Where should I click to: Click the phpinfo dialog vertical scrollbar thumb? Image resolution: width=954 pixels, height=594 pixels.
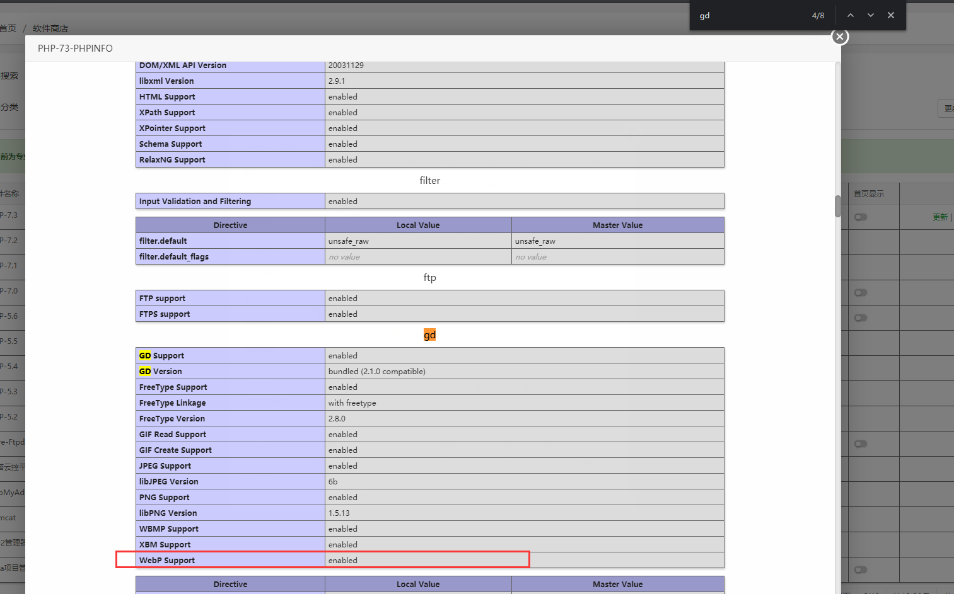pos(838,206)
